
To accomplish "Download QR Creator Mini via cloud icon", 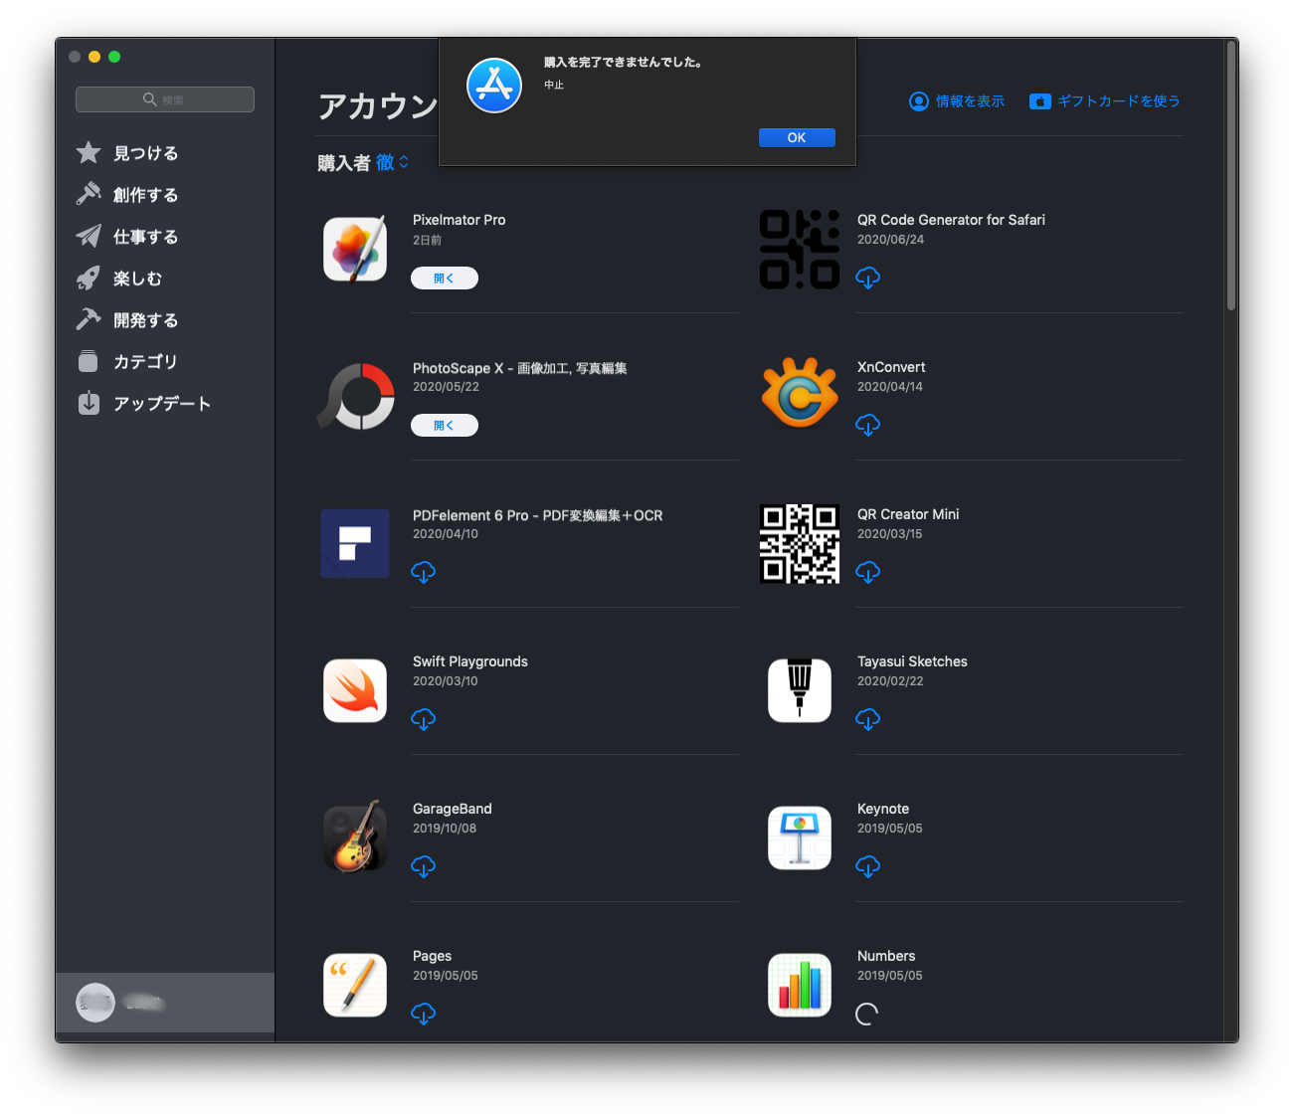I will pyautogui.click(x=868, y=572).
